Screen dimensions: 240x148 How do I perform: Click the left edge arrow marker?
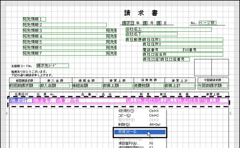tap(7, 113)
